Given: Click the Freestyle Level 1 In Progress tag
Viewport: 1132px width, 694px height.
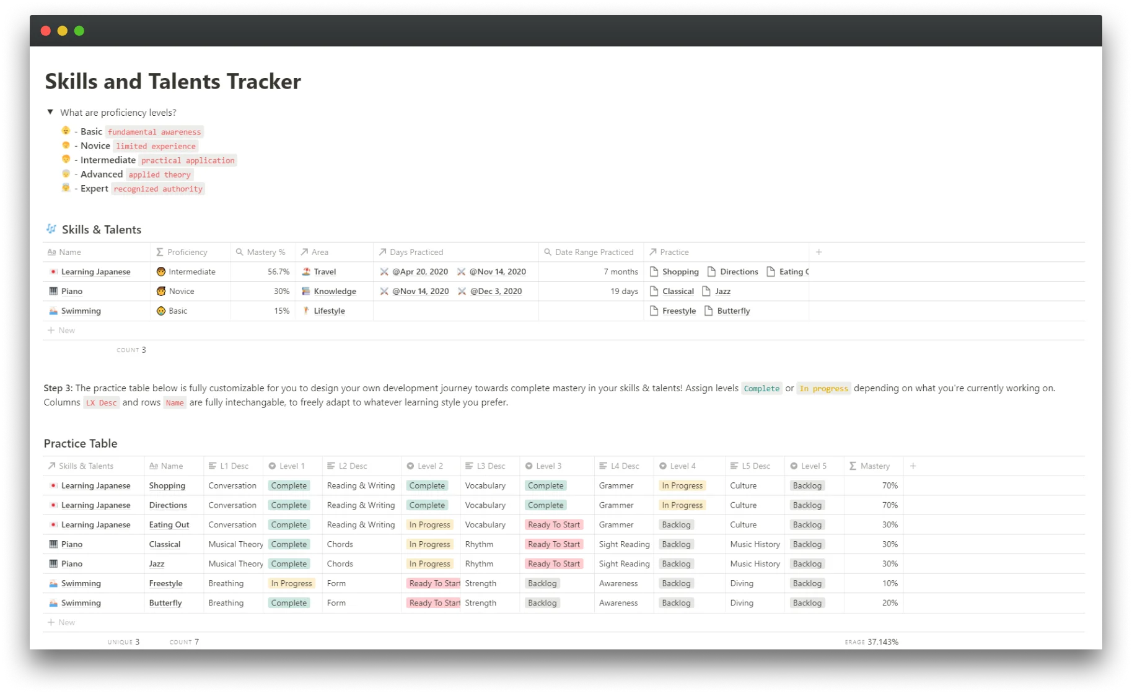Looking at the screenshot, I should 291,583.
